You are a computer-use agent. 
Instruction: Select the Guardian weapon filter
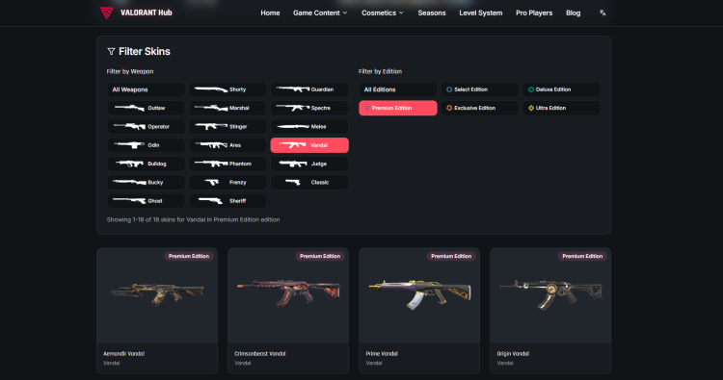click(x=309, y=89)
